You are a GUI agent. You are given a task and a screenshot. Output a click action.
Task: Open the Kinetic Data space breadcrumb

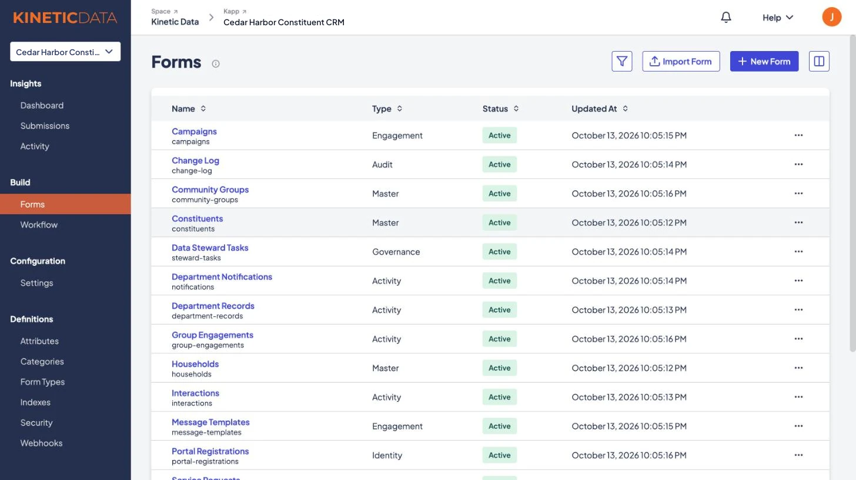click(x=175, y=22)
